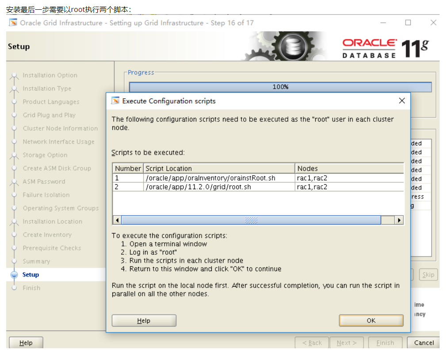Select Finish step in sidebar
This screenshot has width=448, height=350.
coord(31,288)
